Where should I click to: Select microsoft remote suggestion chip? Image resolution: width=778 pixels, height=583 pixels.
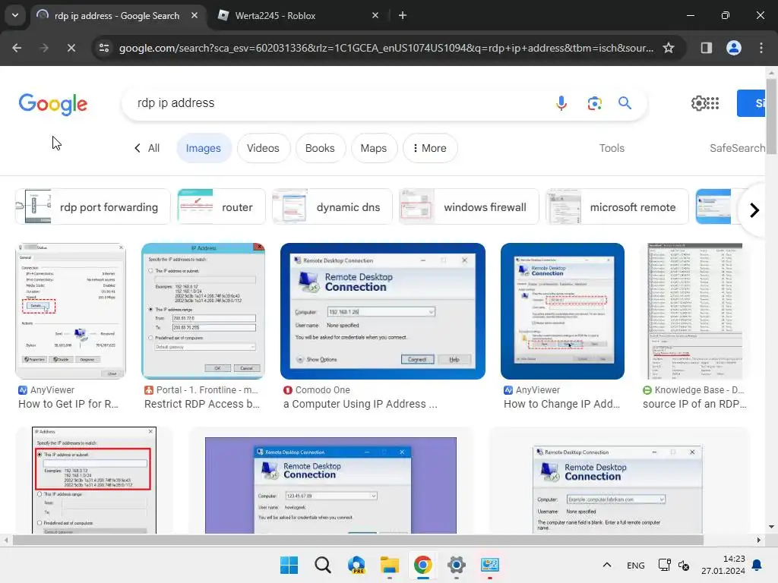[x=617, y=206]
